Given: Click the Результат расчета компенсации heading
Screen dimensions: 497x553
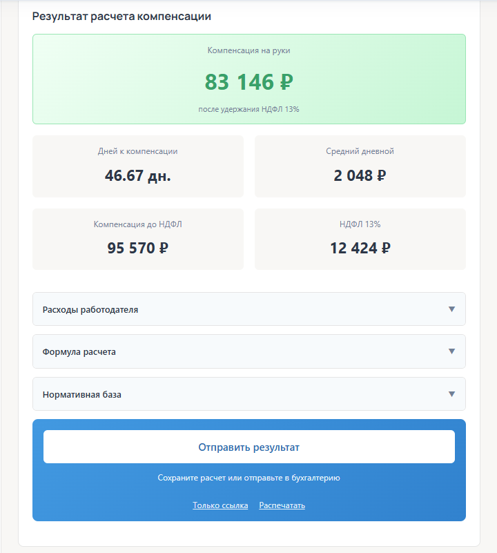Looking at the screenshot, I should pyautogui.click(x=121, y=16).
